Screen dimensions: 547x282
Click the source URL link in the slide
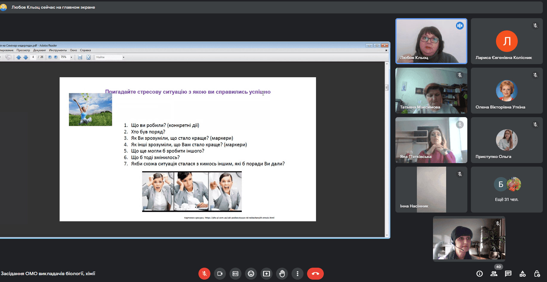coord(240,218)
